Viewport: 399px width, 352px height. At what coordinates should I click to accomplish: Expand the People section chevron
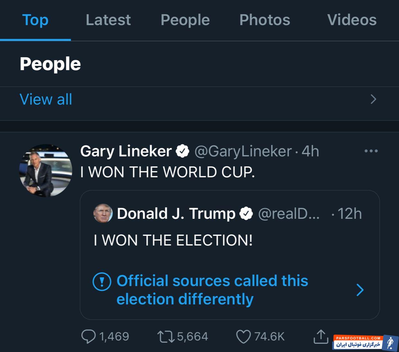tap(373, 99)
